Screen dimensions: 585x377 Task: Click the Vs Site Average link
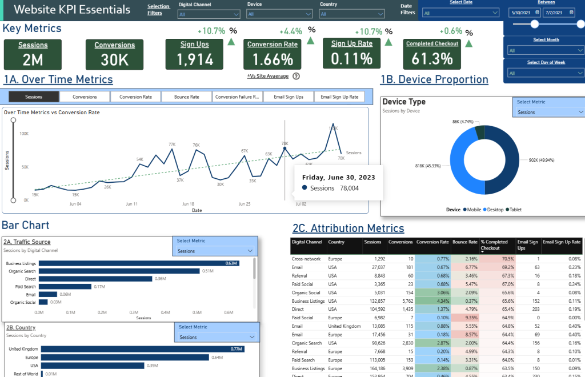267,76
